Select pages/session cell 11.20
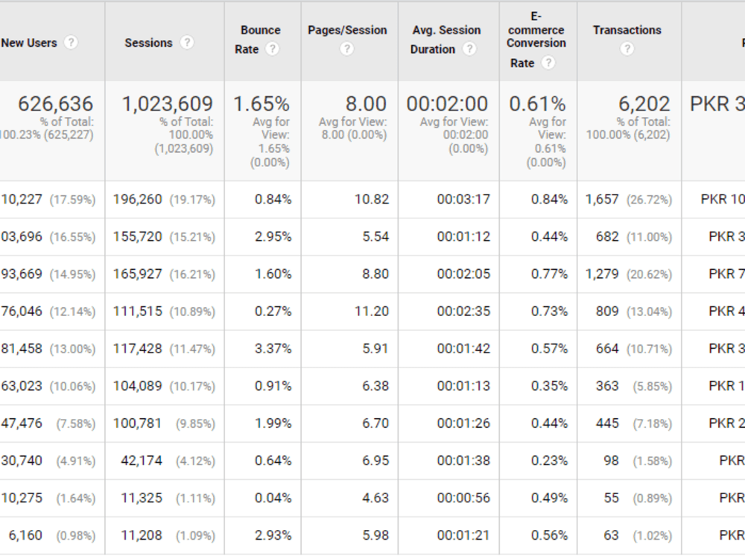This screenshot has width=745, height=559. (x=372, y=312)
